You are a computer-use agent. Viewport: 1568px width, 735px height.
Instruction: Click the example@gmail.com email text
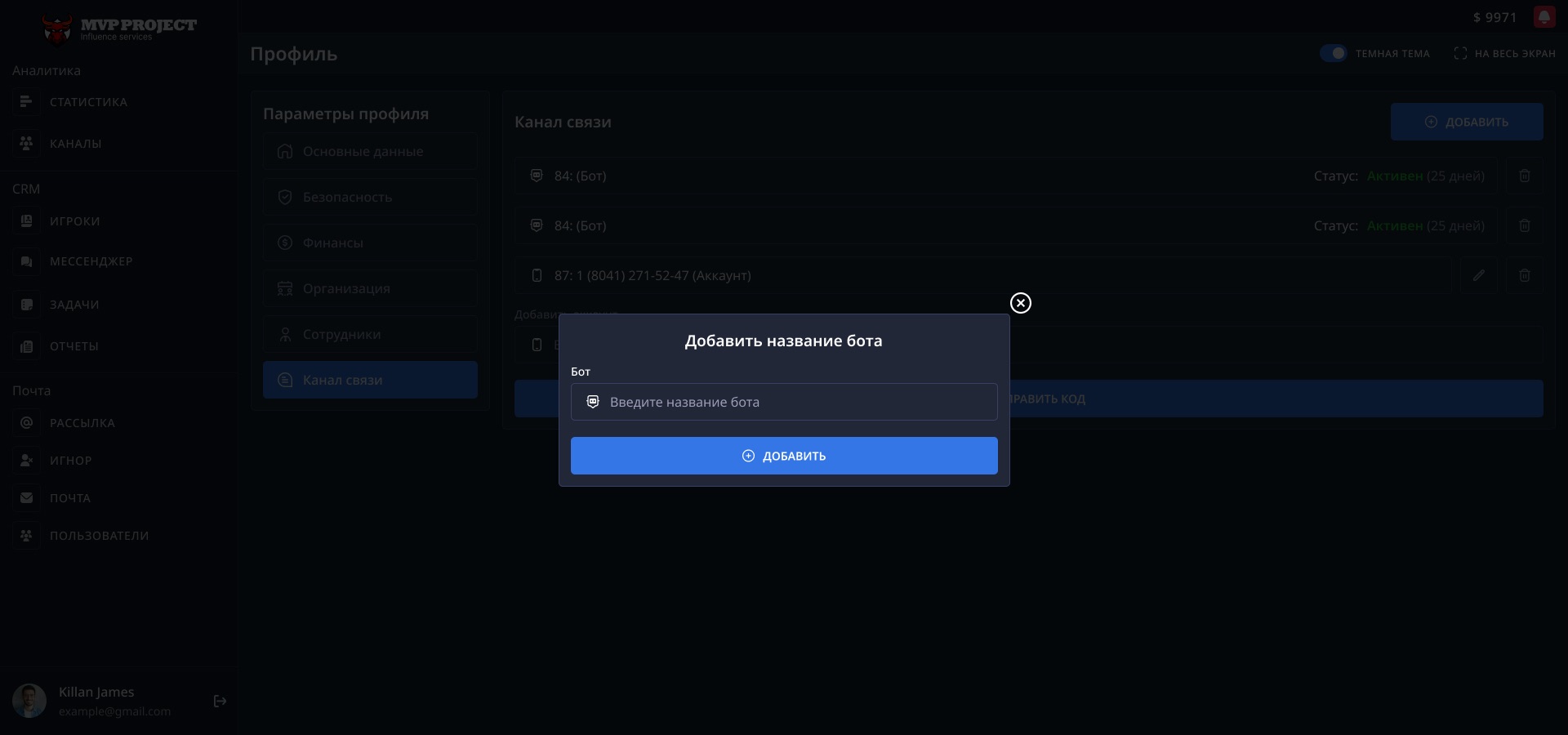[114, 711]
